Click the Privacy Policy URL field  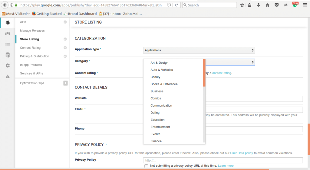point(223,160)
